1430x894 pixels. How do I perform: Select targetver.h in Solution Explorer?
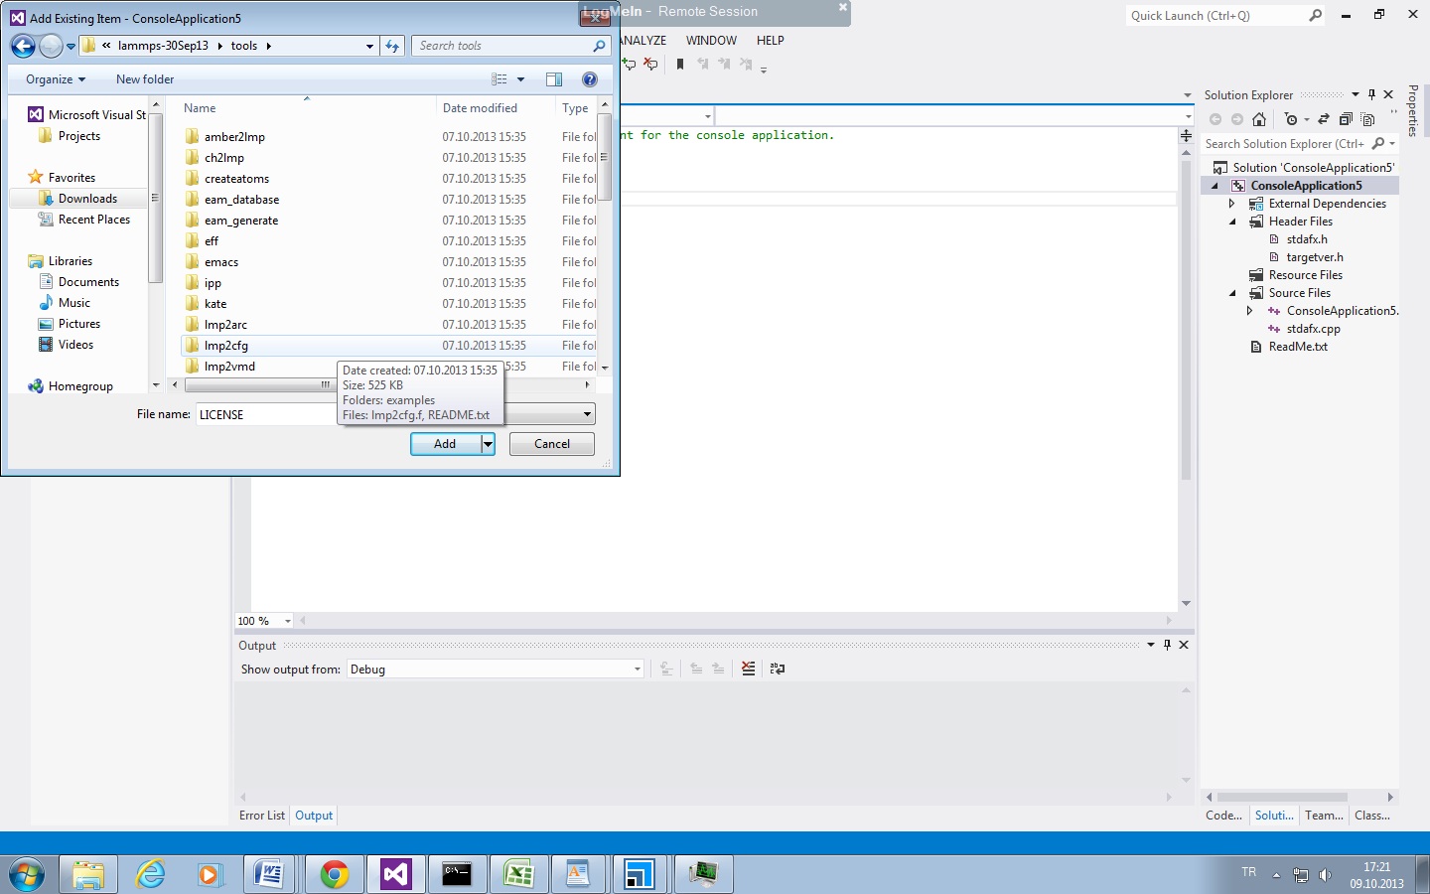point(1315,257)
